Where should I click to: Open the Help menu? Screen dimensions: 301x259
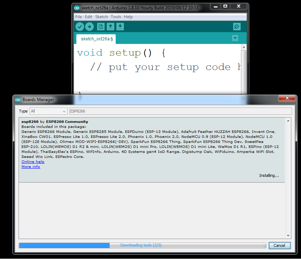128,17
